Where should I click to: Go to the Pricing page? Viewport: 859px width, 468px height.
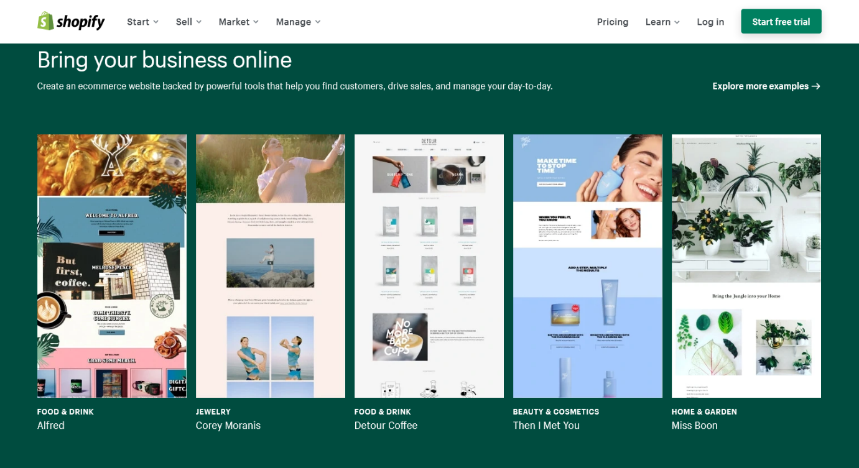coord(612,22)
